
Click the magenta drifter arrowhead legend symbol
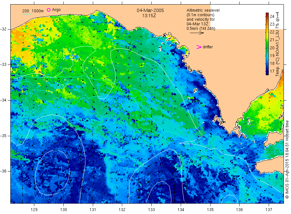[x=199, y=47]
